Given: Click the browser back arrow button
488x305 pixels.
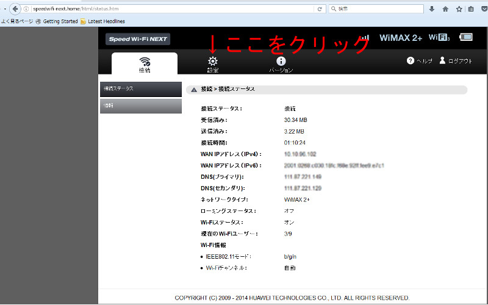Looking at the screenshot, I should tap(15, 9).
